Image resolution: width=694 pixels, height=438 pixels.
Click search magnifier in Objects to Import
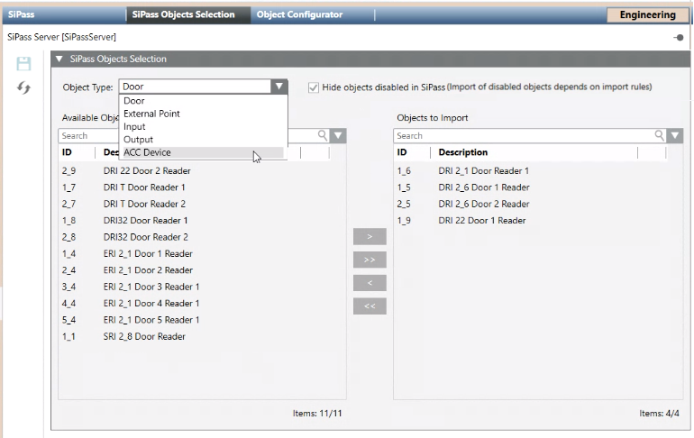tap(661, 135)
